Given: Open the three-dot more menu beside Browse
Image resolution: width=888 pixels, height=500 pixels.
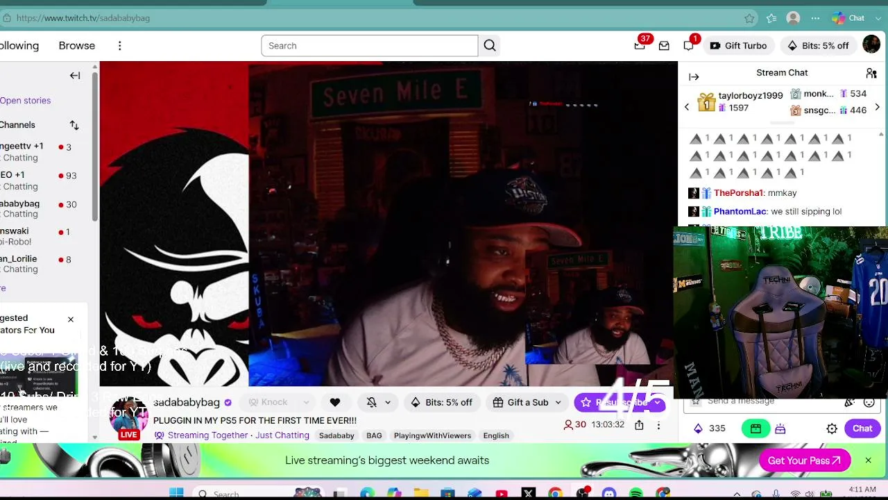Looking at the screenshot, I should pos(119,46).
